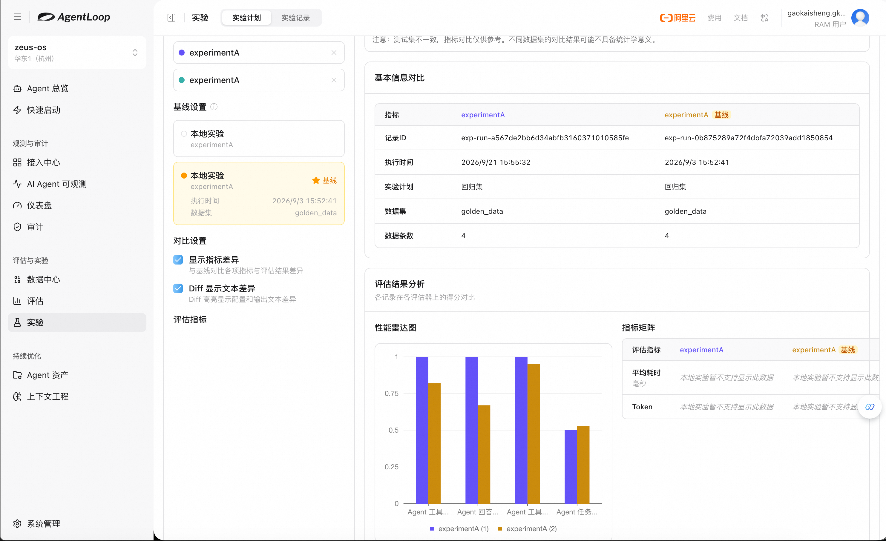Select the unselected 本地实验 baseline radio
886x541 pixels.
[x=184, y=134]
